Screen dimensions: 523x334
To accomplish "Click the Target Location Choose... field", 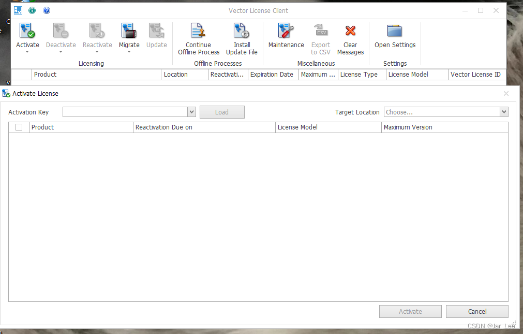I will click(x=442, y=112).
